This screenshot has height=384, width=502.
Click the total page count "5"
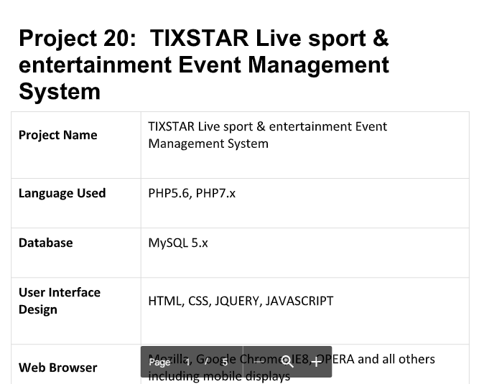coord(225,362)
